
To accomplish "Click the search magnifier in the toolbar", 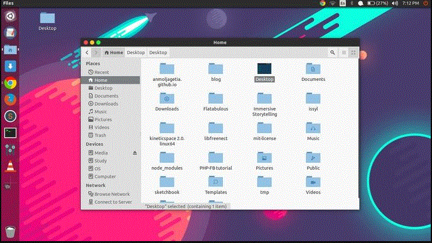I will click(333, 52).
